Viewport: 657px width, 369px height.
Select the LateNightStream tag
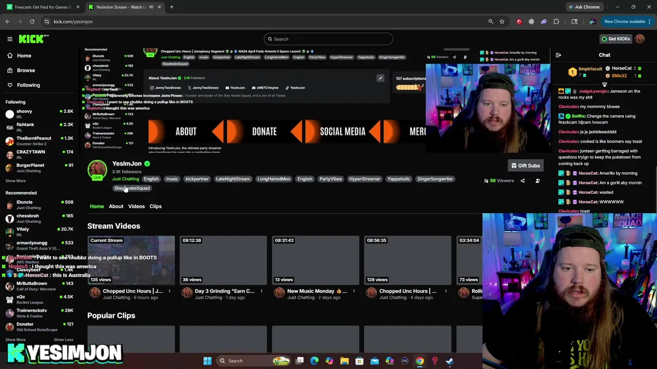click(x=233, y=179)
